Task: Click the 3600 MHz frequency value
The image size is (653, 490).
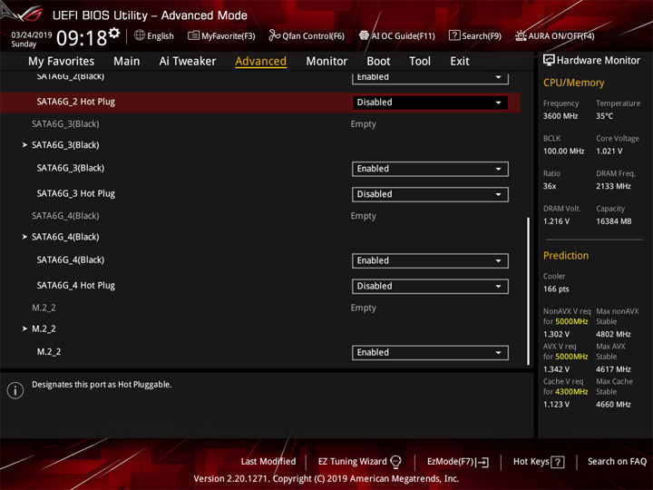Action: tap(560, 116)
